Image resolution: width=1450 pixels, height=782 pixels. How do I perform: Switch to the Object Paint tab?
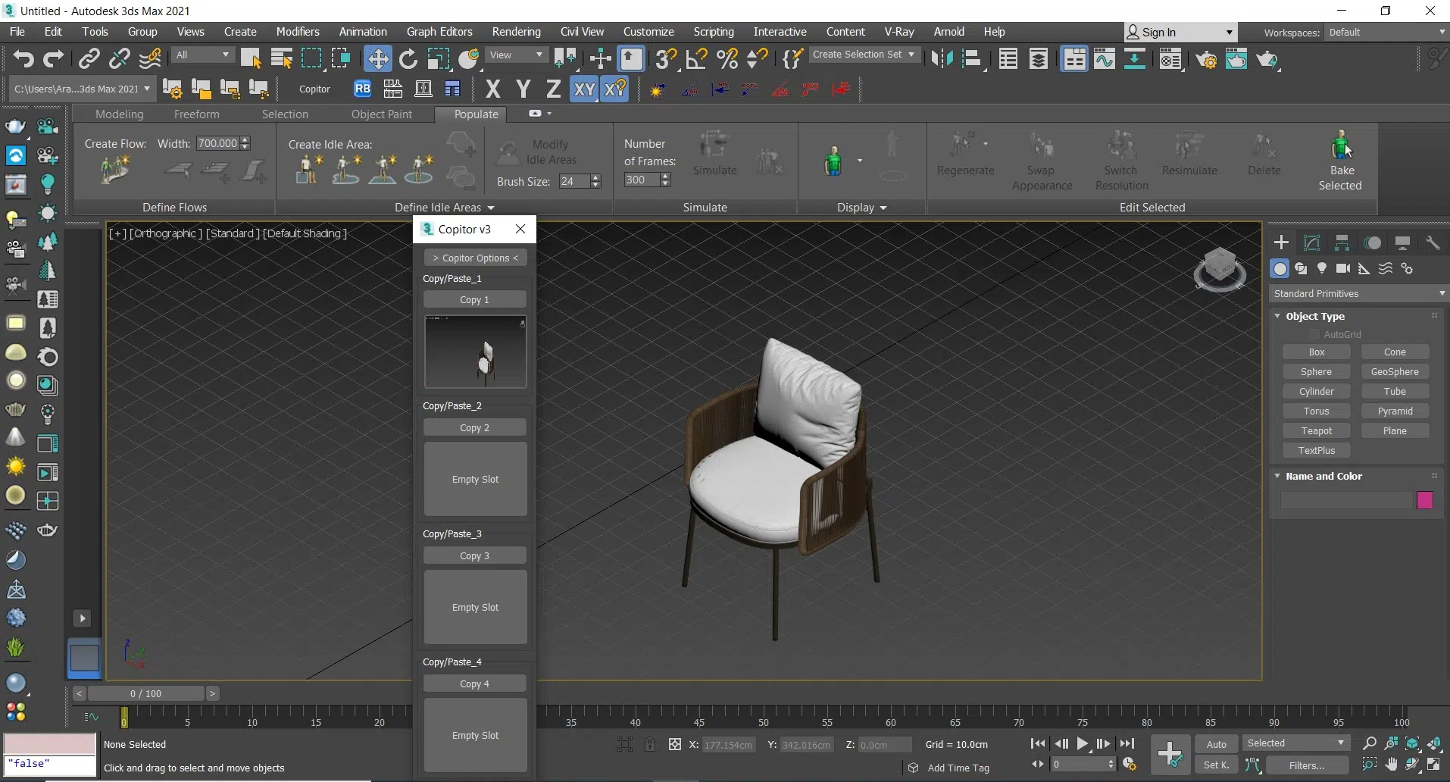tap(381, 114)
